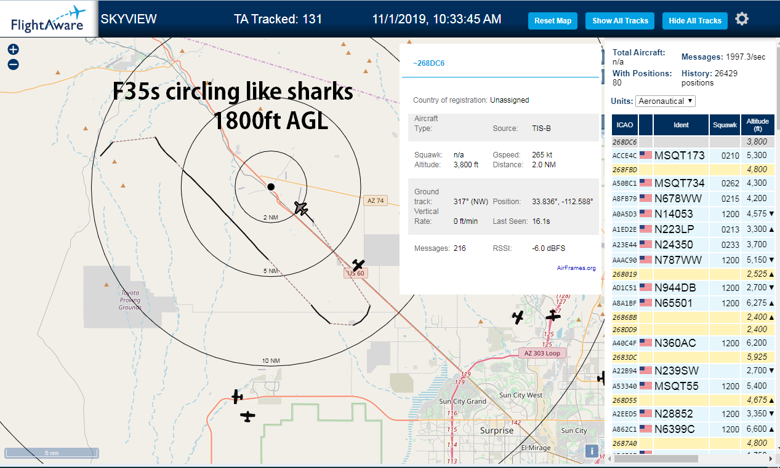Sort table by ICAO column
The height and width of the screenshot is (468, 780).
tap(624, 125)
